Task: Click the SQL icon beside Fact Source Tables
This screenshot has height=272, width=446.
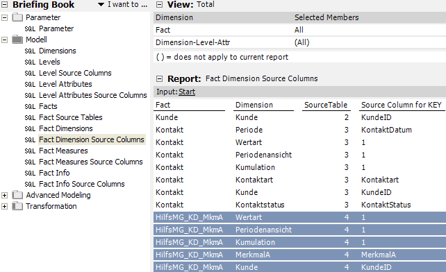Action: click(x=30, y=118)
